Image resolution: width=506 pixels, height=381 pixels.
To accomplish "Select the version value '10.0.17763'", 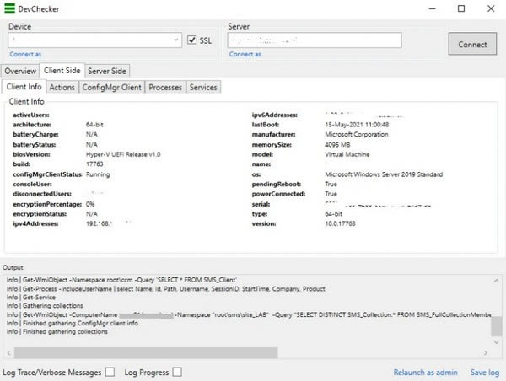I will pyautogui.click(x=340, y=223).
